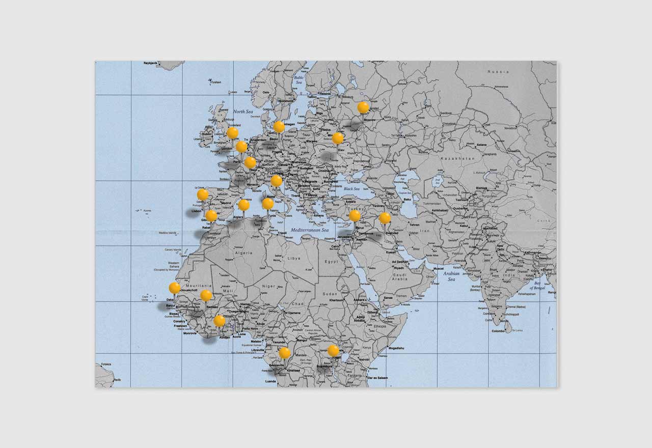
Task: Click the 'Khartoum' city label
Action: [336, 300]
